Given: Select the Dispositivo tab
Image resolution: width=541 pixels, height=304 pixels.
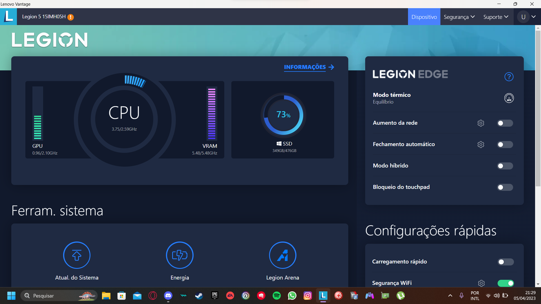Looking at the screenshot, I should tap(424, 17).
